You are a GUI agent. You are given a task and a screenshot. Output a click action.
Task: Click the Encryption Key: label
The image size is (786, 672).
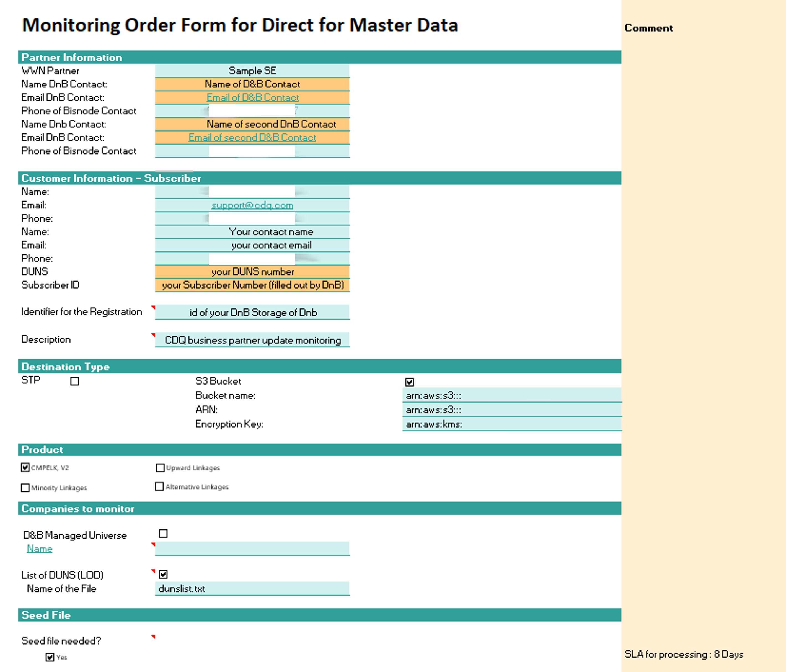click(x=229, y=424)
